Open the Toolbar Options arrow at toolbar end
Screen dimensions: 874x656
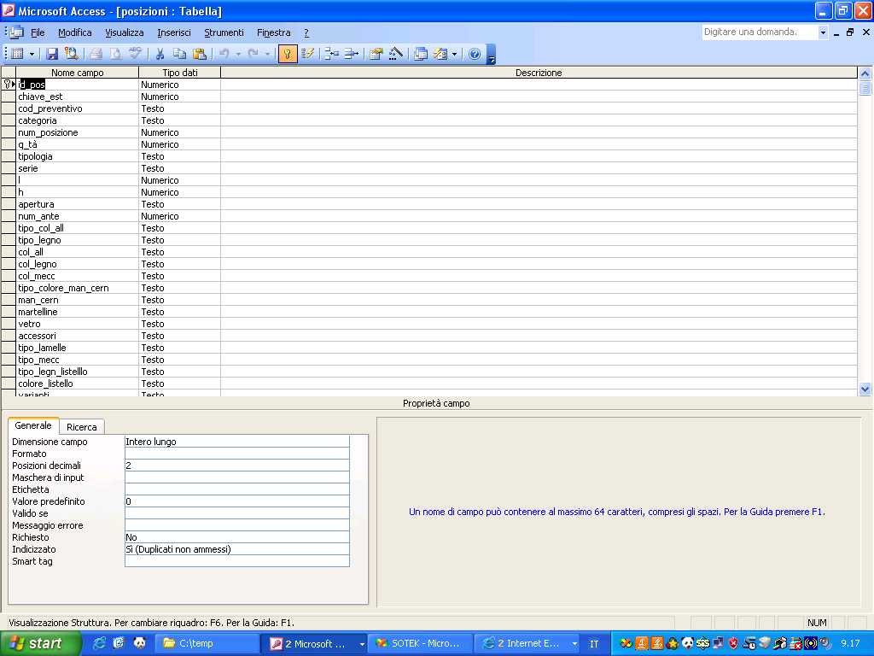click(491, 54)
